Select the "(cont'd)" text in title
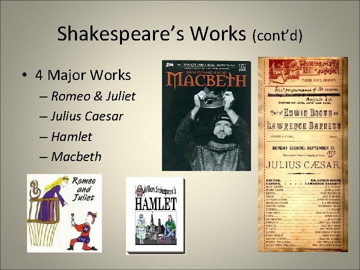The width and height of the screenshot is (360, 270). click(277, 35)
